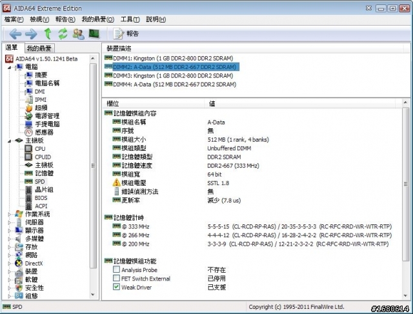The height and width of the screenshot is (314, 413).
Task: Click the SPD tree icon
Action: coord(28,181)
